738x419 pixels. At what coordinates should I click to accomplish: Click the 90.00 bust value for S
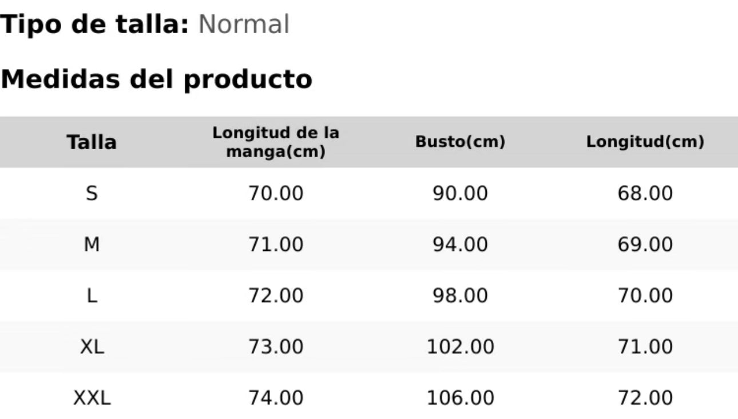tap(461, 193)
